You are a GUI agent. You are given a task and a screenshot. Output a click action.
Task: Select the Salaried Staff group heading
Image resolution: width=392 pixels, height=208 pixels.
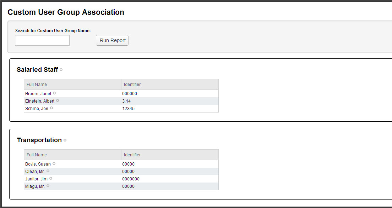click(37, 69)
